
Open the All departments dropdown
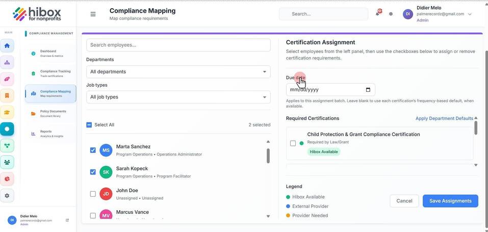(x=178, y=71)
